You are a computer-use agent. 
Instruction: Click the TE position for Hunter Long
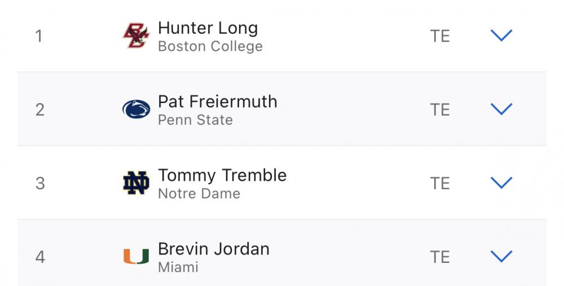pyautogui.click(x=440, y=37)
